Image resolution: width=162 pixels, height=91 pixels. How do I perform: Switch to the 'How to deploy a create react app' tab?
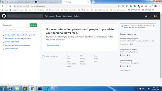pos(48,2)
